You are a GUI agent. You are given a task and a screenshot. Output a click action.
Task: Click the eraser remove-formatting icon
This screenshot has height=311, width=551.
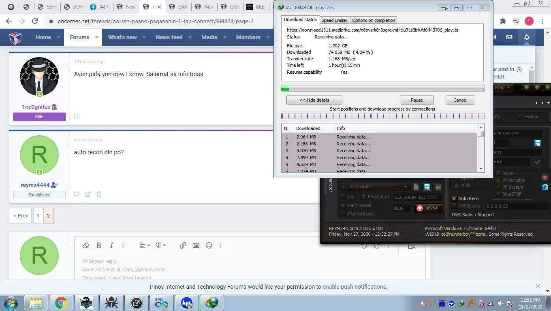tap(85, 245)
